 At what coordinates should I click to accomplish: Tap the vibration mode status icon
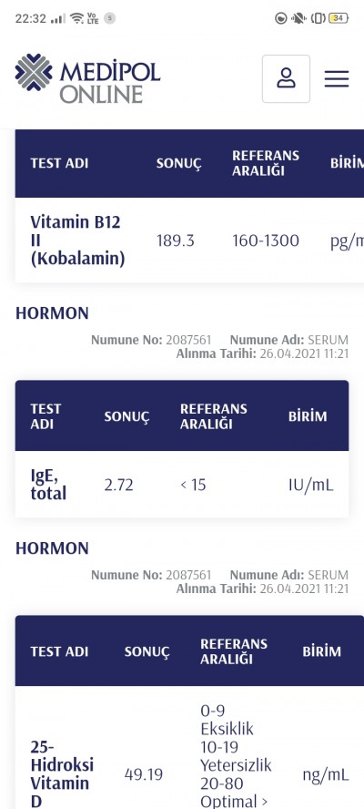pyautogui.click(x=318, y=18)
